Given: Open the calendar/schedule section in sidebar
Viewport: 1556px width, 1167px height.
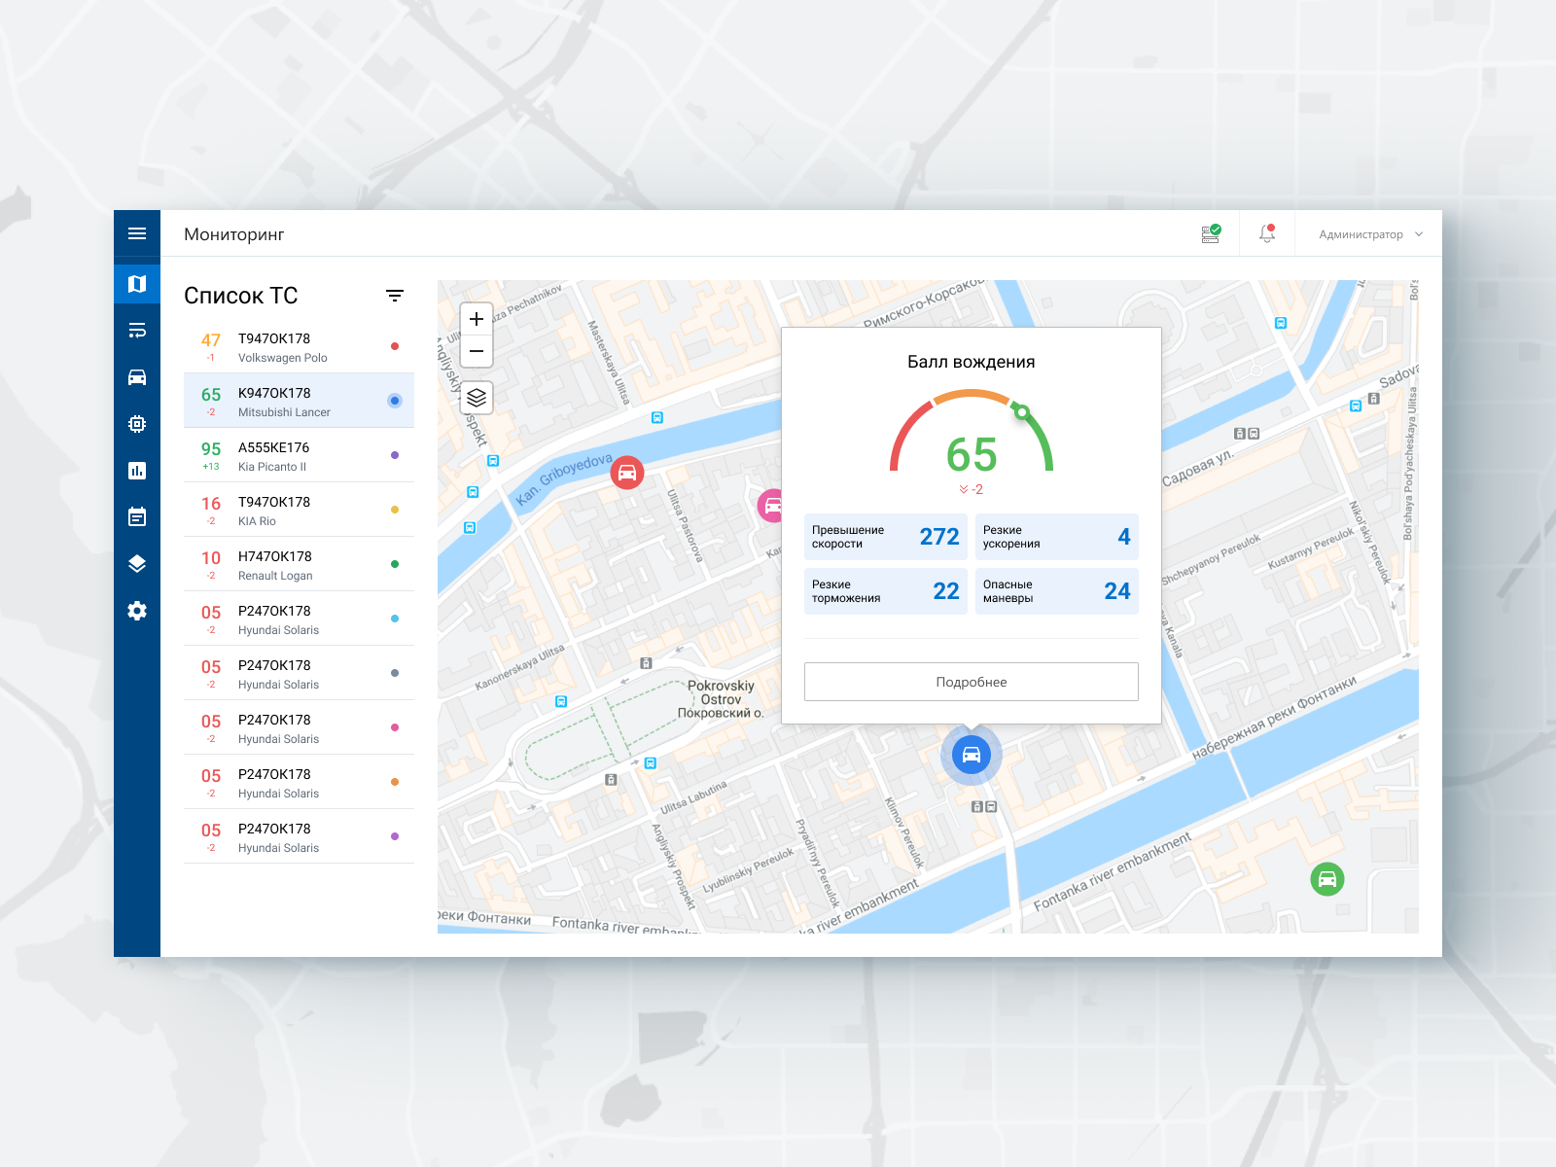Looking at the screenshot, I should click(137, 517).
